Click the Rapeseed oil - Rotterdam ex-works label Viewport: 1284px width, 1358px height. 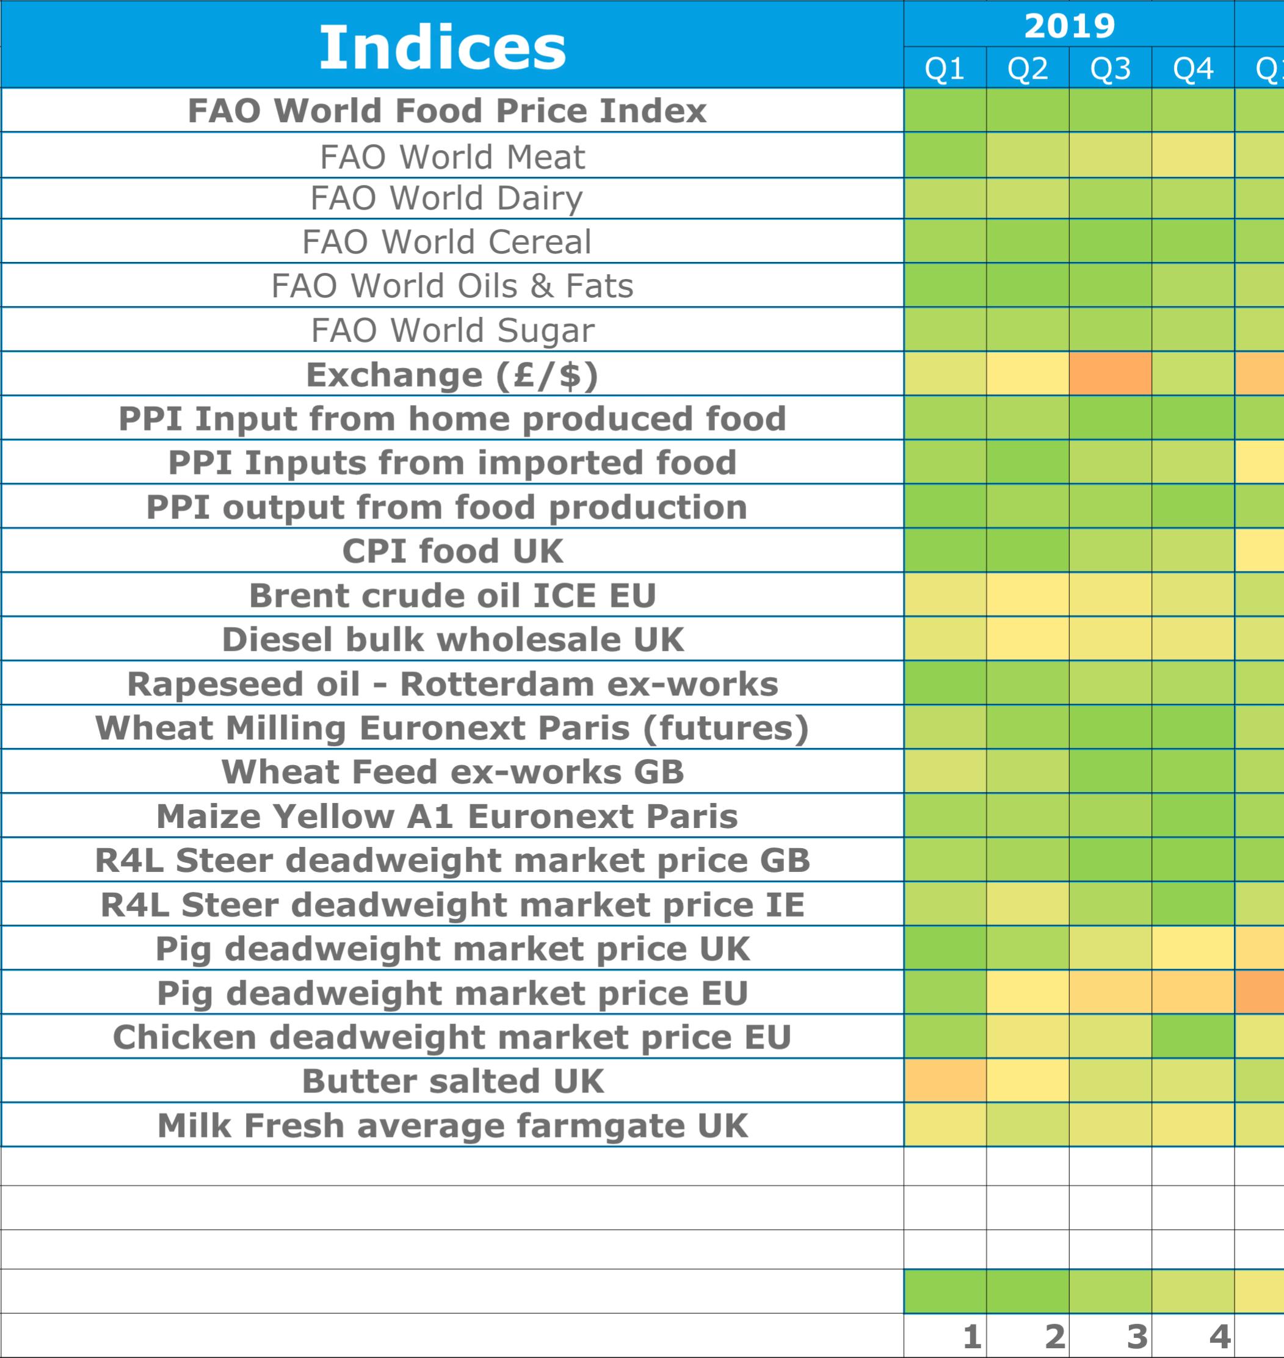coord(452,683)
